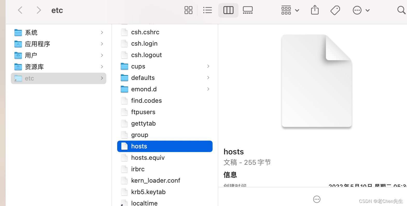Click the cups folder icon

[124, 66]
